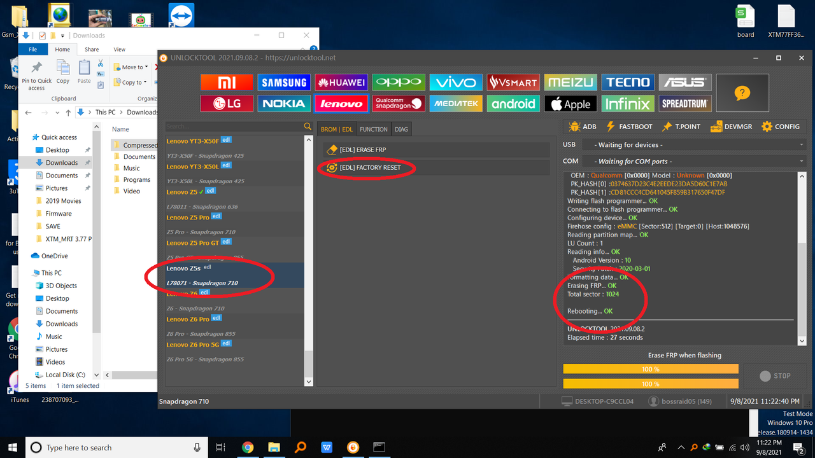Open DEVMGR device manager
This screenshot has width=815, height=458.
(731, 127)
